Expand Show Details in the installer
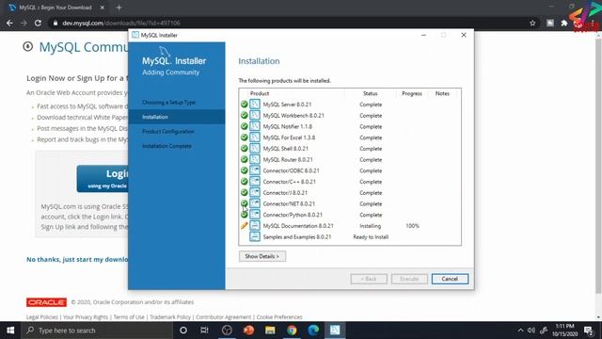This screenshot has width=602, height=339. tap(262, 256)
